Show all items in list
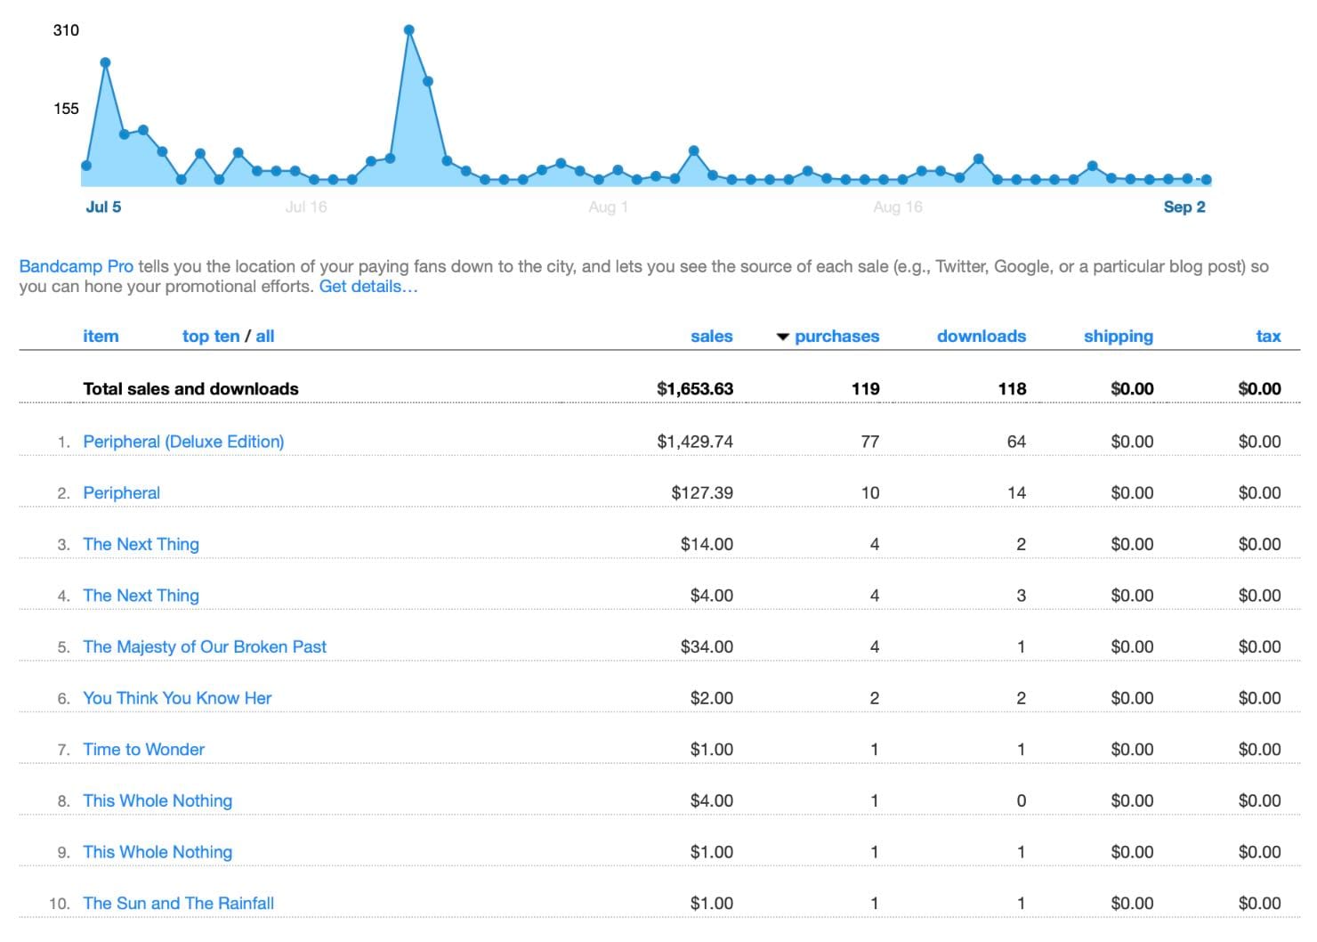1317x942 pixels. coord(265,337)
